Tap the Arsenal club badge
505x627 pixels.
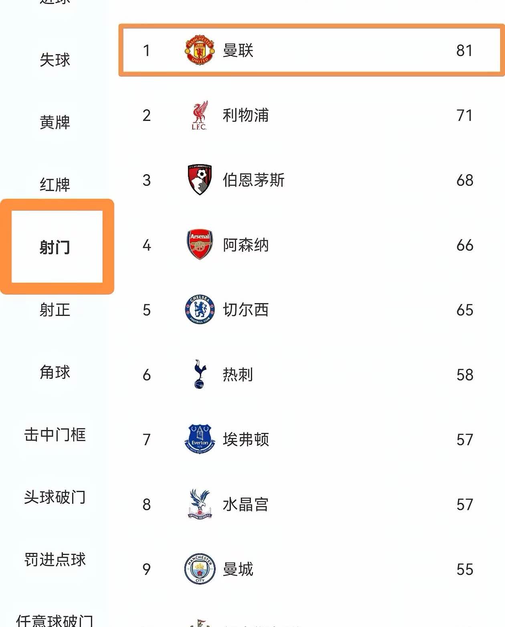200,245
